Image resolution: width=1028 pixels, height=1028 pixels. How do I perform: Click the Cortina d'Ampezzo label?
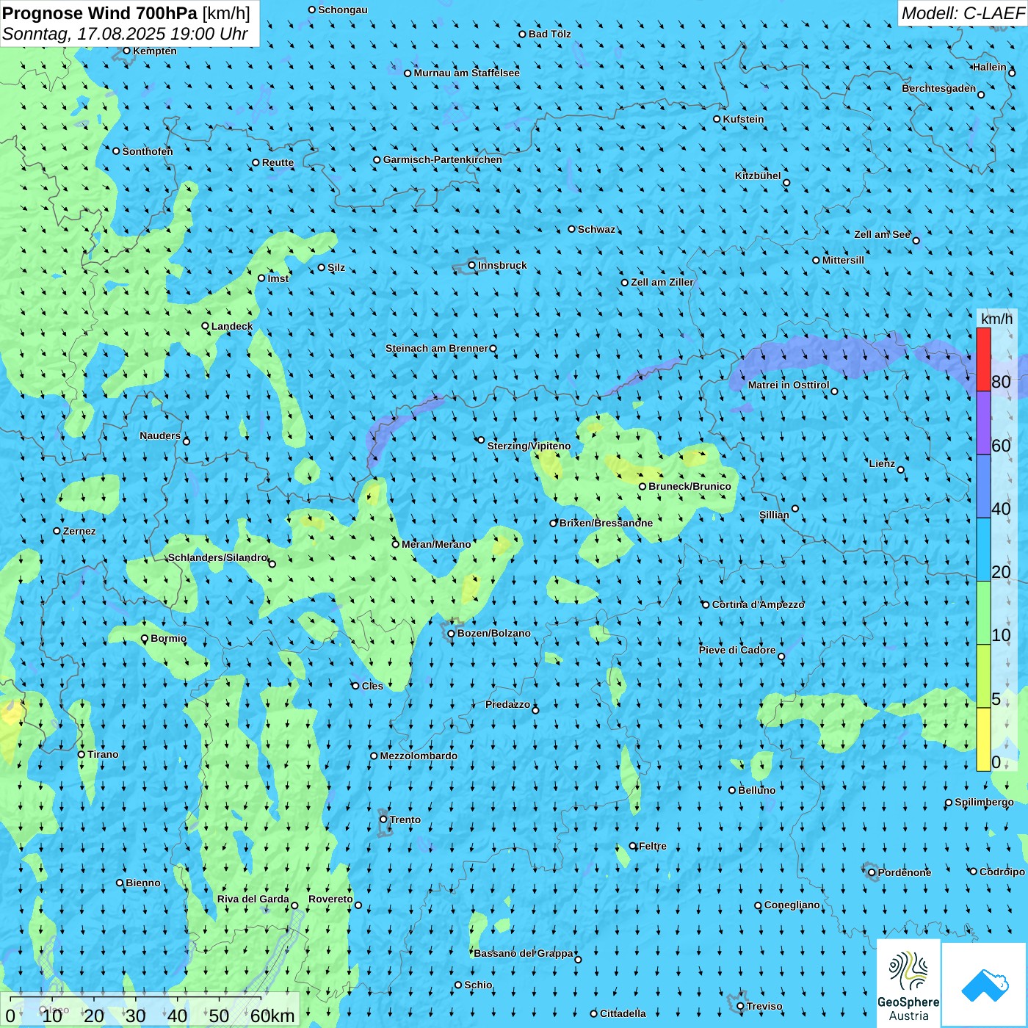pyautogui.click(x=758, y=604)
